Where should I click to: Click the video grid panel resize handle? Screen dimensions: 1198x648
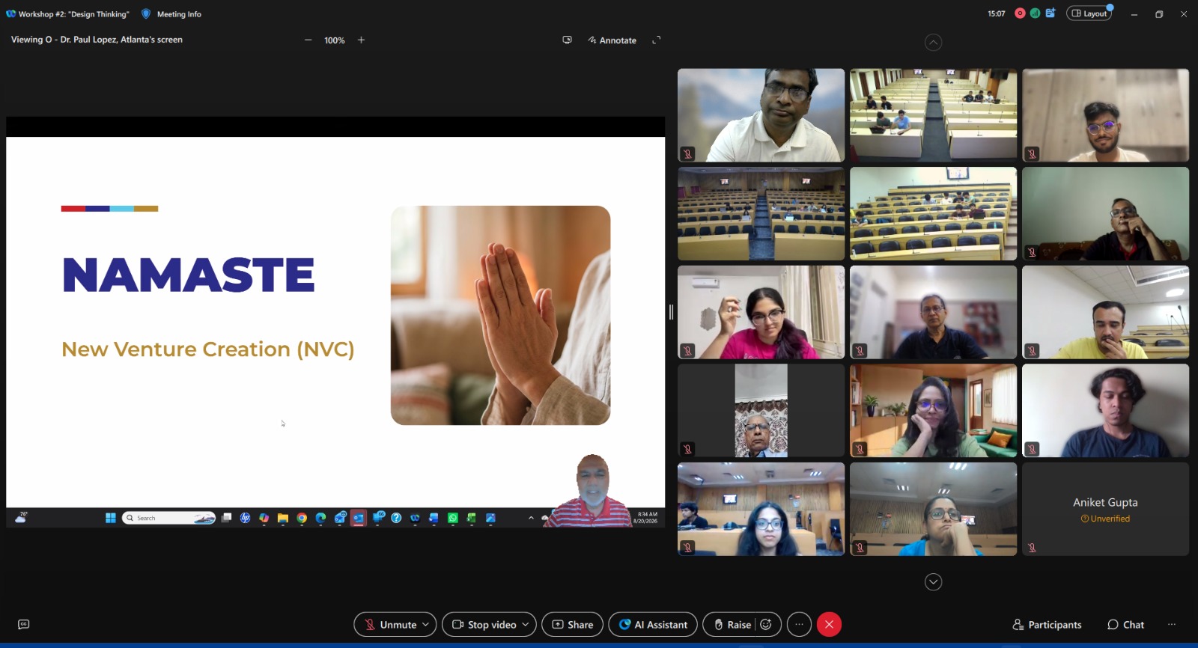(671, 312)
